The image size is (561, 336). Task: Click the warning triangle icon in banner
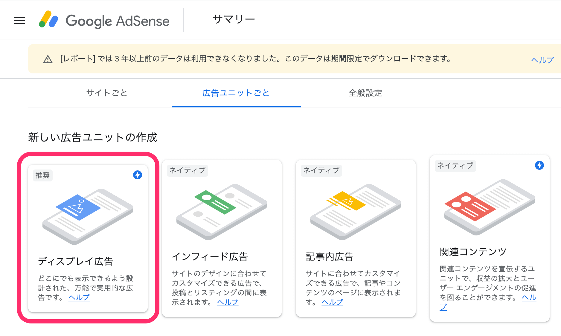[48, 59]
